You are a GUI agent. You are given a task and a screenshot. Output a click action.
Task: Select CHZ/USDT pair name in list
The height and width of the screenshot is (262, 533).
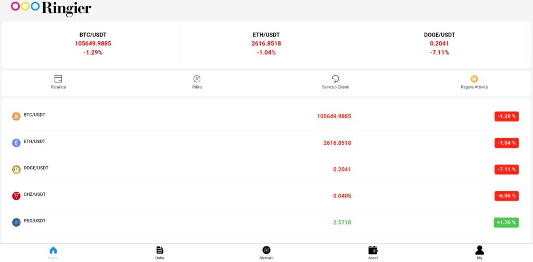(x=35, y=195)
